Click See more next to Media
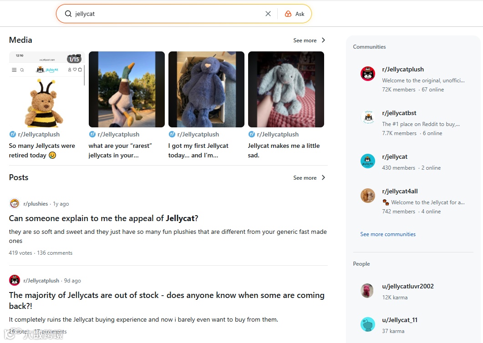483x343 pixels. [305, 40]
